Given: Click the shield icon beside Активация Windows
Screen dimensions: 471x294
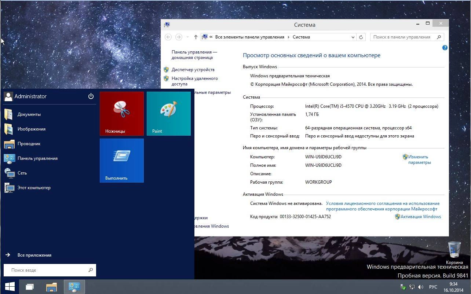Looking at the screenshot, I should point(397,217).
